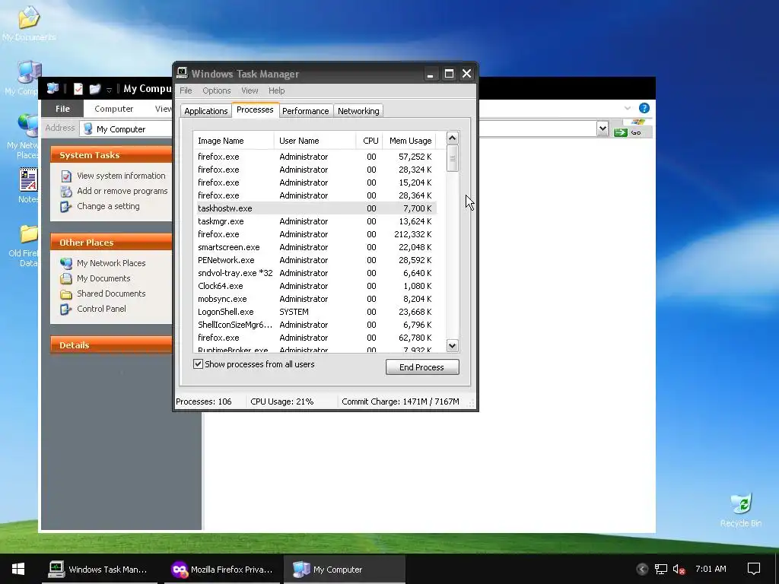Screen dimensions: 779x584
Task: Select the Clock64.exe process row
Action: tap(315, 286)
